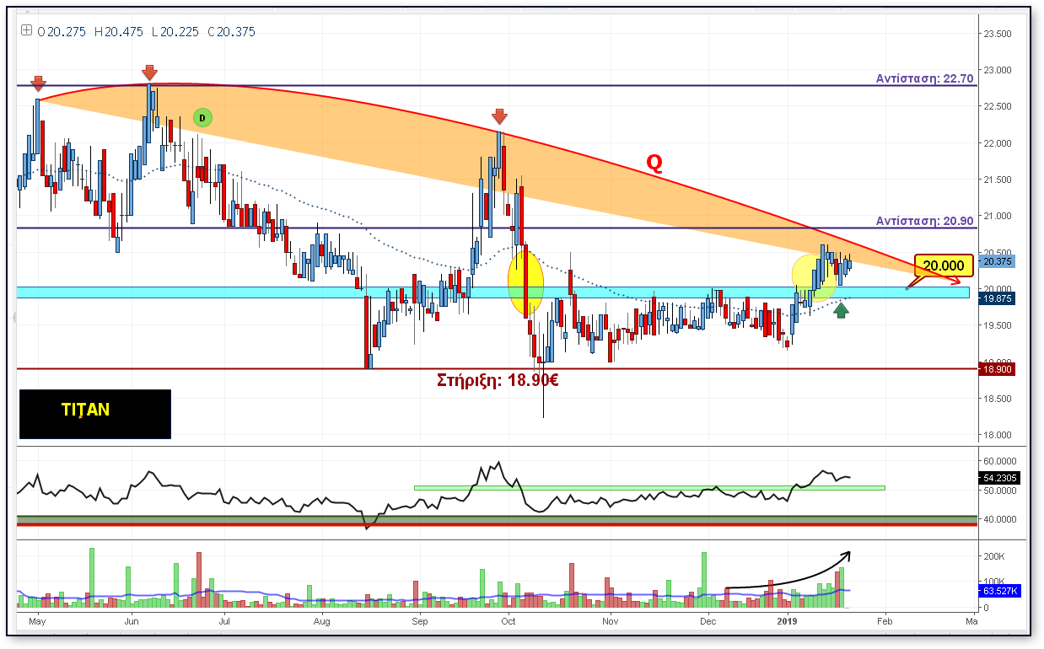The image size is (1044, 649).
Task: Click the May label on time axis
Action: 37,622
